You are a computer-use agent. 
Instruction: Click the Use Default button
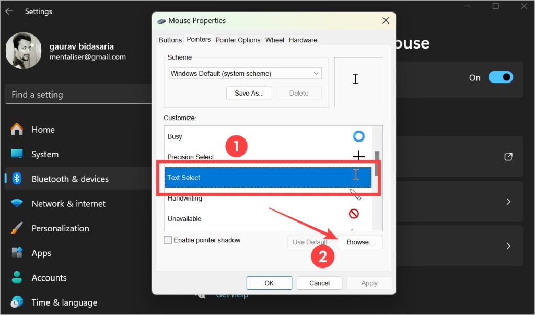[x=310, y=242]
